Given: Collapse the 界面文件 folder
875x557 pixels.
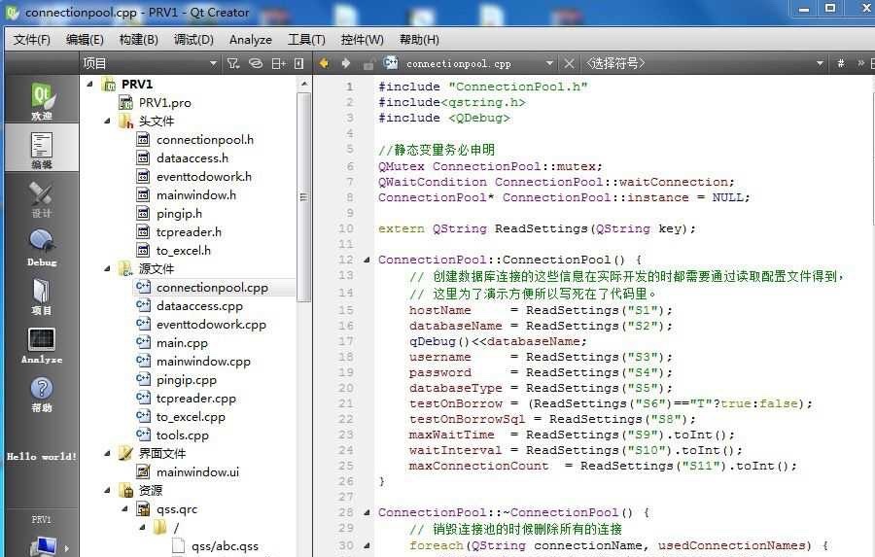Looking at the screenshot, I should [107, 454].
